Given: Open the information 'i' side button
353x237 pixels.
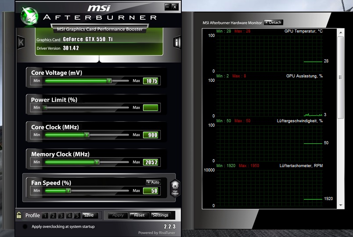Looking at the screenshot, I should point(177,42).
